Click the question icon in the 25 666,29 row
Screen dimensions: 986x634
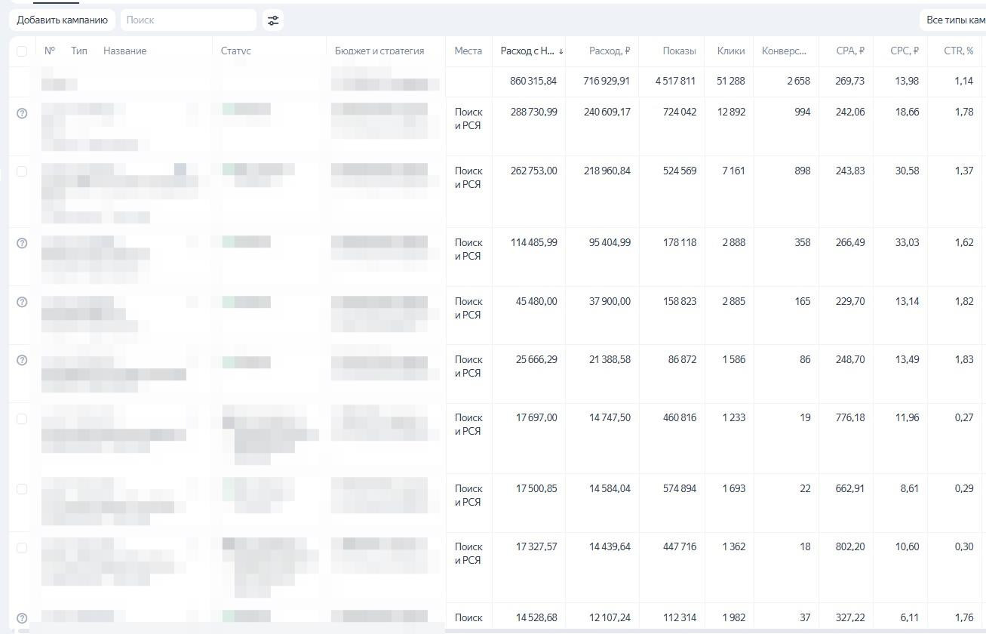coord(22,360)
